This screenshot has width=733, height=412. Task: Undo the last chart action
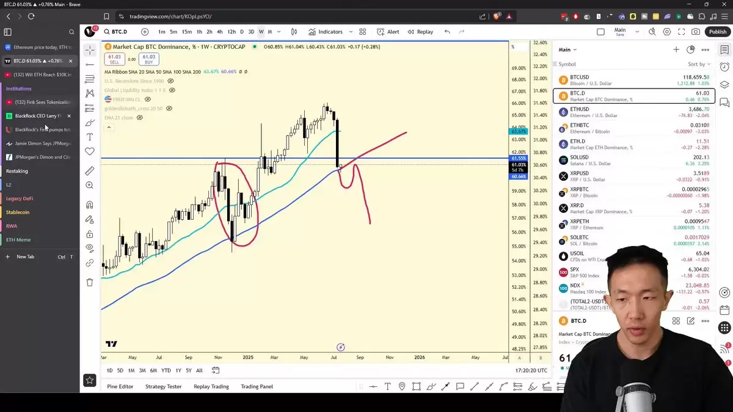447,32
